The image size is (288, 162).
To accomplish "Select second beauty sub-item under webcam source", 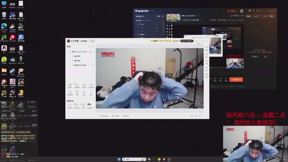I will [x=77, y=60].
